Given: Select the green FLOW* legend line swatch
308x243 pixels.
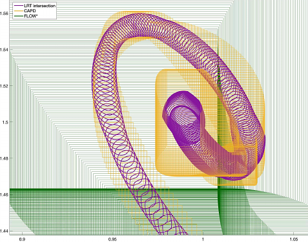Looking at the screenshot, I should [18, 16].
